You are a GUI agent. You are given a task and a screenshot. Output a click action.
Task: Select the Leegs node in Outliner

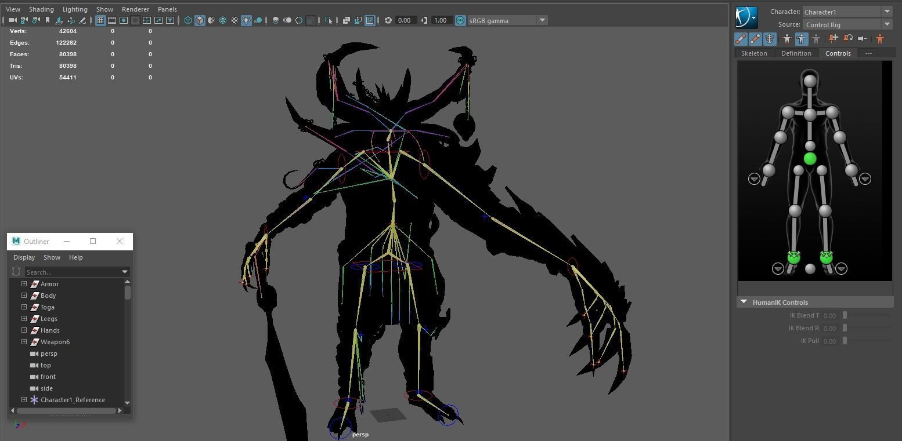point(49,319)
